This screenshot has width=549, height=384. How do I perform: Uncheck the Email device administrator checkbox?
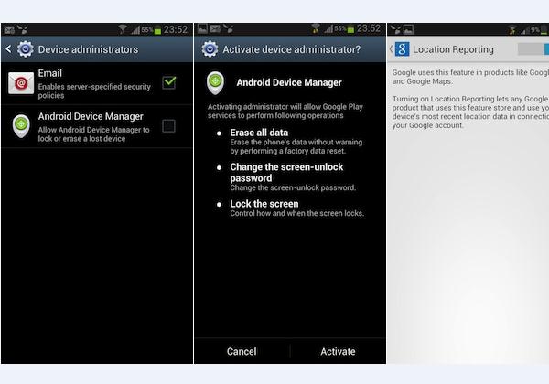click(x=169, y=82)
